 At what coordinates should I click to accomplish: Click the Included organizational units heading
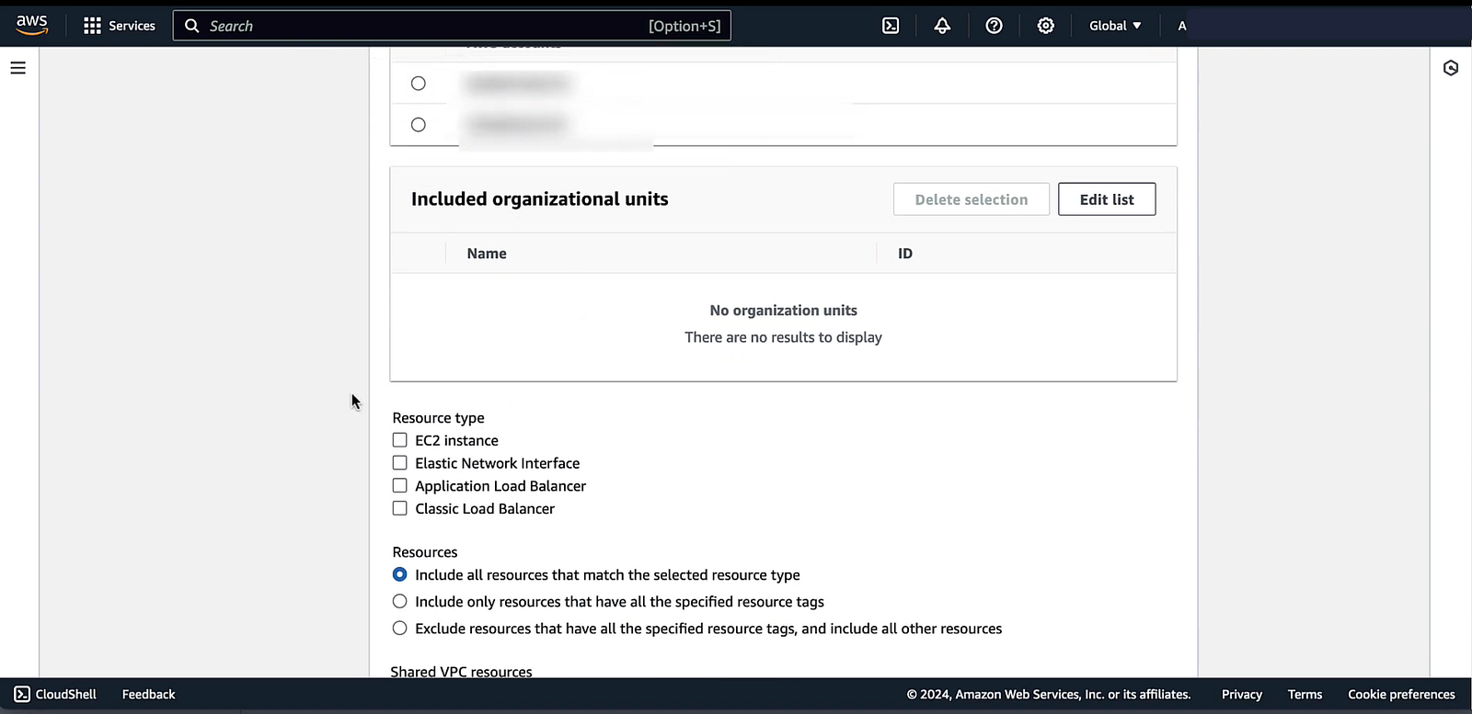pyautogui.click(x=540, y=199)
